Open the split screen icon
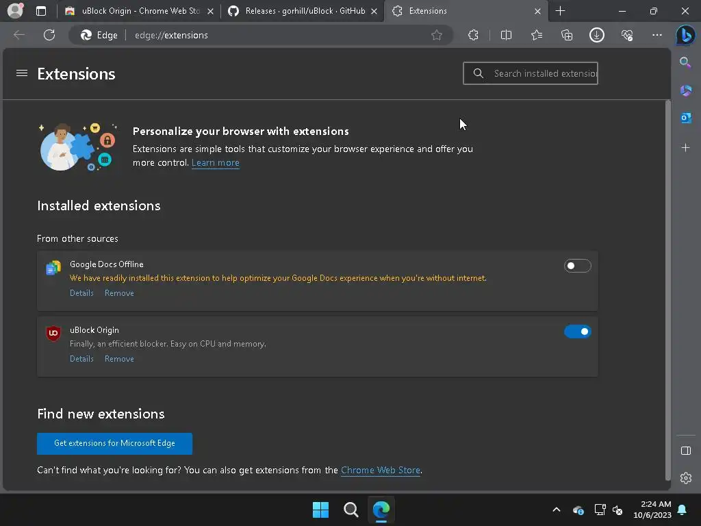 [x=506, y=35]
